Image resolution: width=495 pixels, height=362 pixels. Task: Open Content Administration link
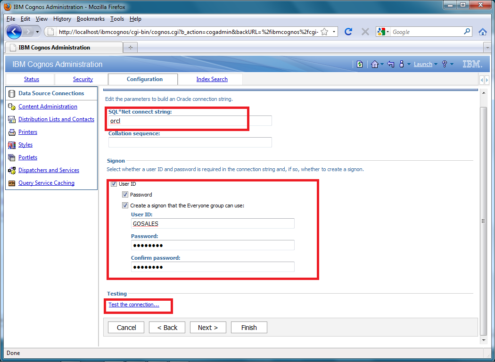click(x=48, y=107)
